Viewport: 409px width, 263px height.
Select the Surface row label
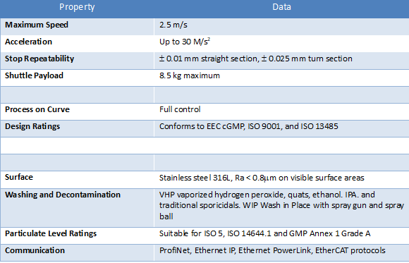click(19, 177)
